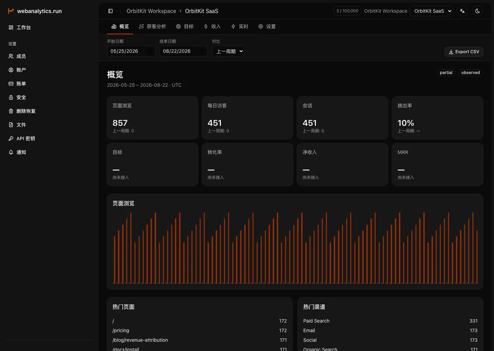The height and width of the screenshot is (351, 494).
Task: Click the 转化率 not-connected card
Action: 248,165
